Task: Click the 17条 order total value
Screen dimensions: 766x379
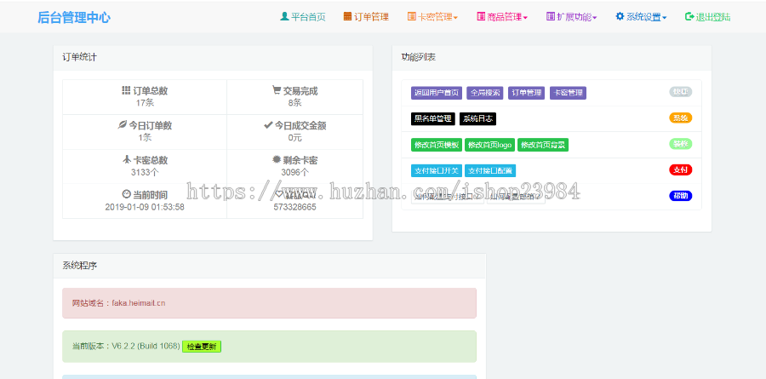Action: coord(145,103)
